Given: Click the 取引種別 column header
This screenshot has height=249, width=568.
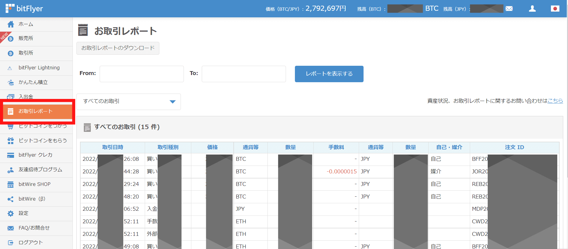Looking at the screenshot, I should tap(168, 147).
